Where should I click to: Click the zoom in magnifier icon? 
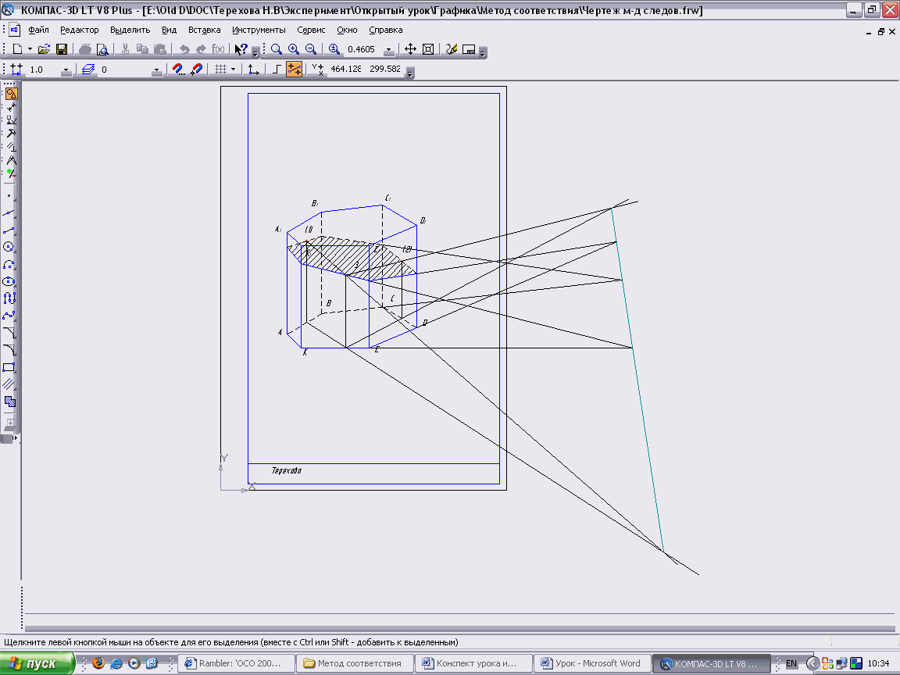[x=294, y=49]
